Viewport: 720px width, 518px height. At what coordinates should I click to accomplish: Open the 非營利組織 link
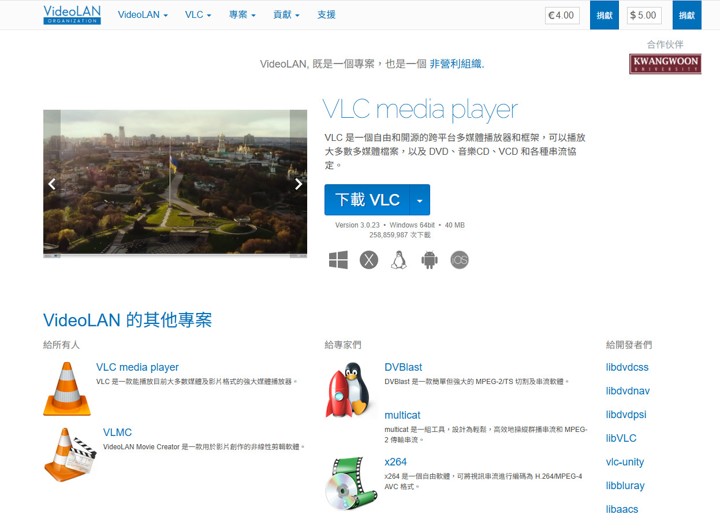[456, 64]
